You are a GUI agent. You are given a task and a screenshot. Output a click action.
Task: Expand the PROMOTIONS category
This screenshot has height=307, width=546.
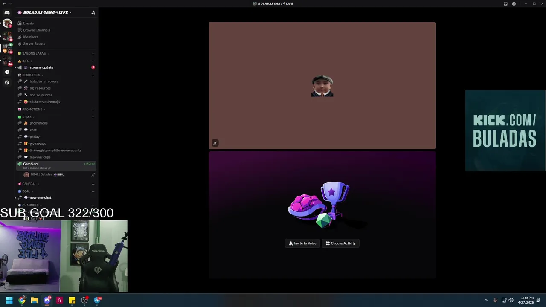pos(32,110)
